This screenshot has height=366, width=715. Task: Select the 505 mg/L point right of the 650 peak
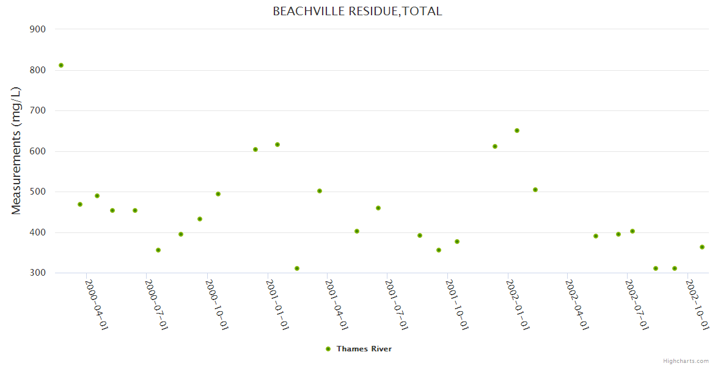[535, 190]
